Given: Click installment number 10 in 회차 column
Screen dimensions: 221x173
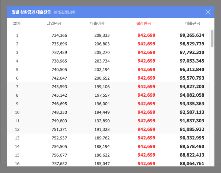Looking at the screenshot, I should pyautogui.click(x=17, y=112).
